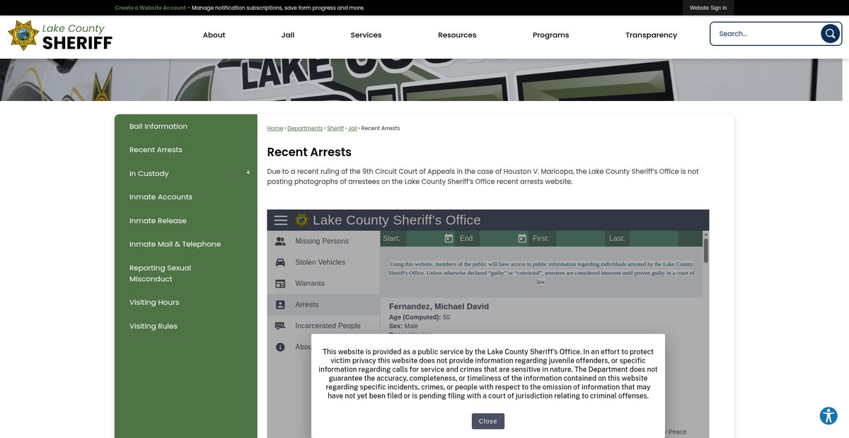Click the Last name filter field
Viewport: 849px width, 438px height.
pyautogui.click(x=654, y=238)
